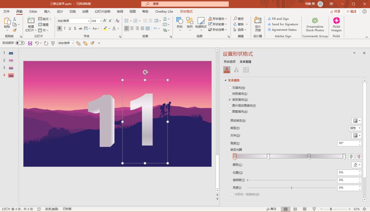370x212 pixels.
Task: Switch to 形状选项 tab in format pane
Action: [230, 62]
